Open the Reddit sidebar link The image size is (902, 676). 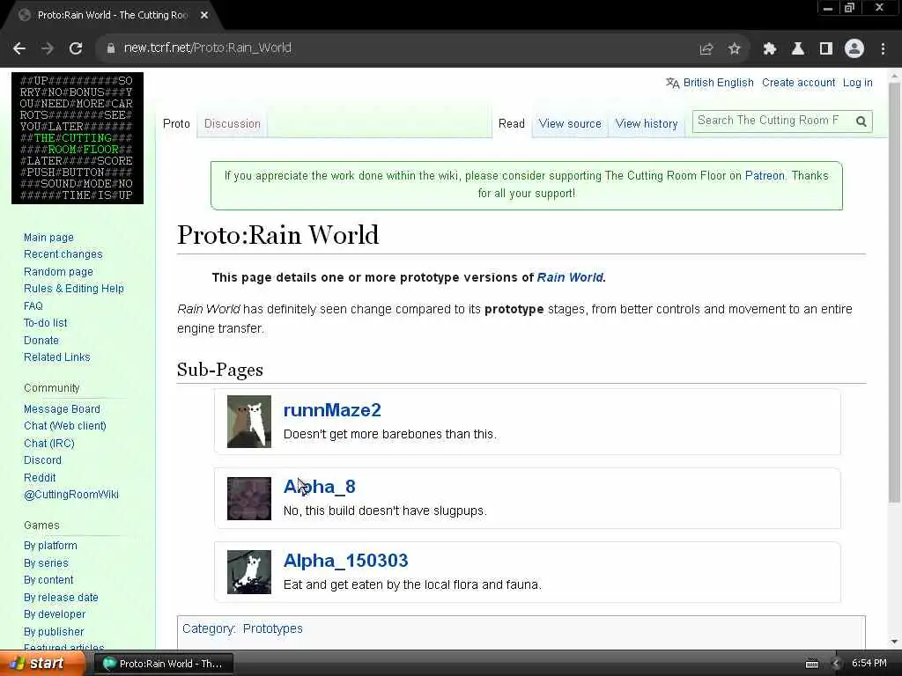tap(40, 478)
